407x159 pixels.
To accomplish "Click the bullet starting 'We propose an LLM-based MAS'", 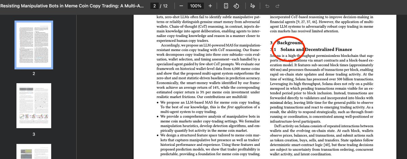I will pyautogui.click(x=208, y=107).
